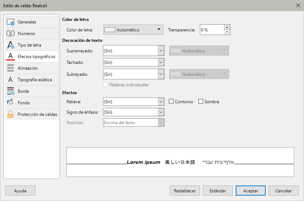Viewport: 304px width, 201px height.
Task: Click the Lorem ipsum preview area
Action: tap(180, 162)
